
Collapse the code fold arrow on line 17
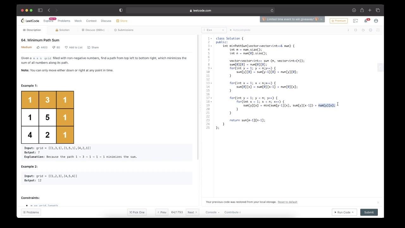[211, 98]
